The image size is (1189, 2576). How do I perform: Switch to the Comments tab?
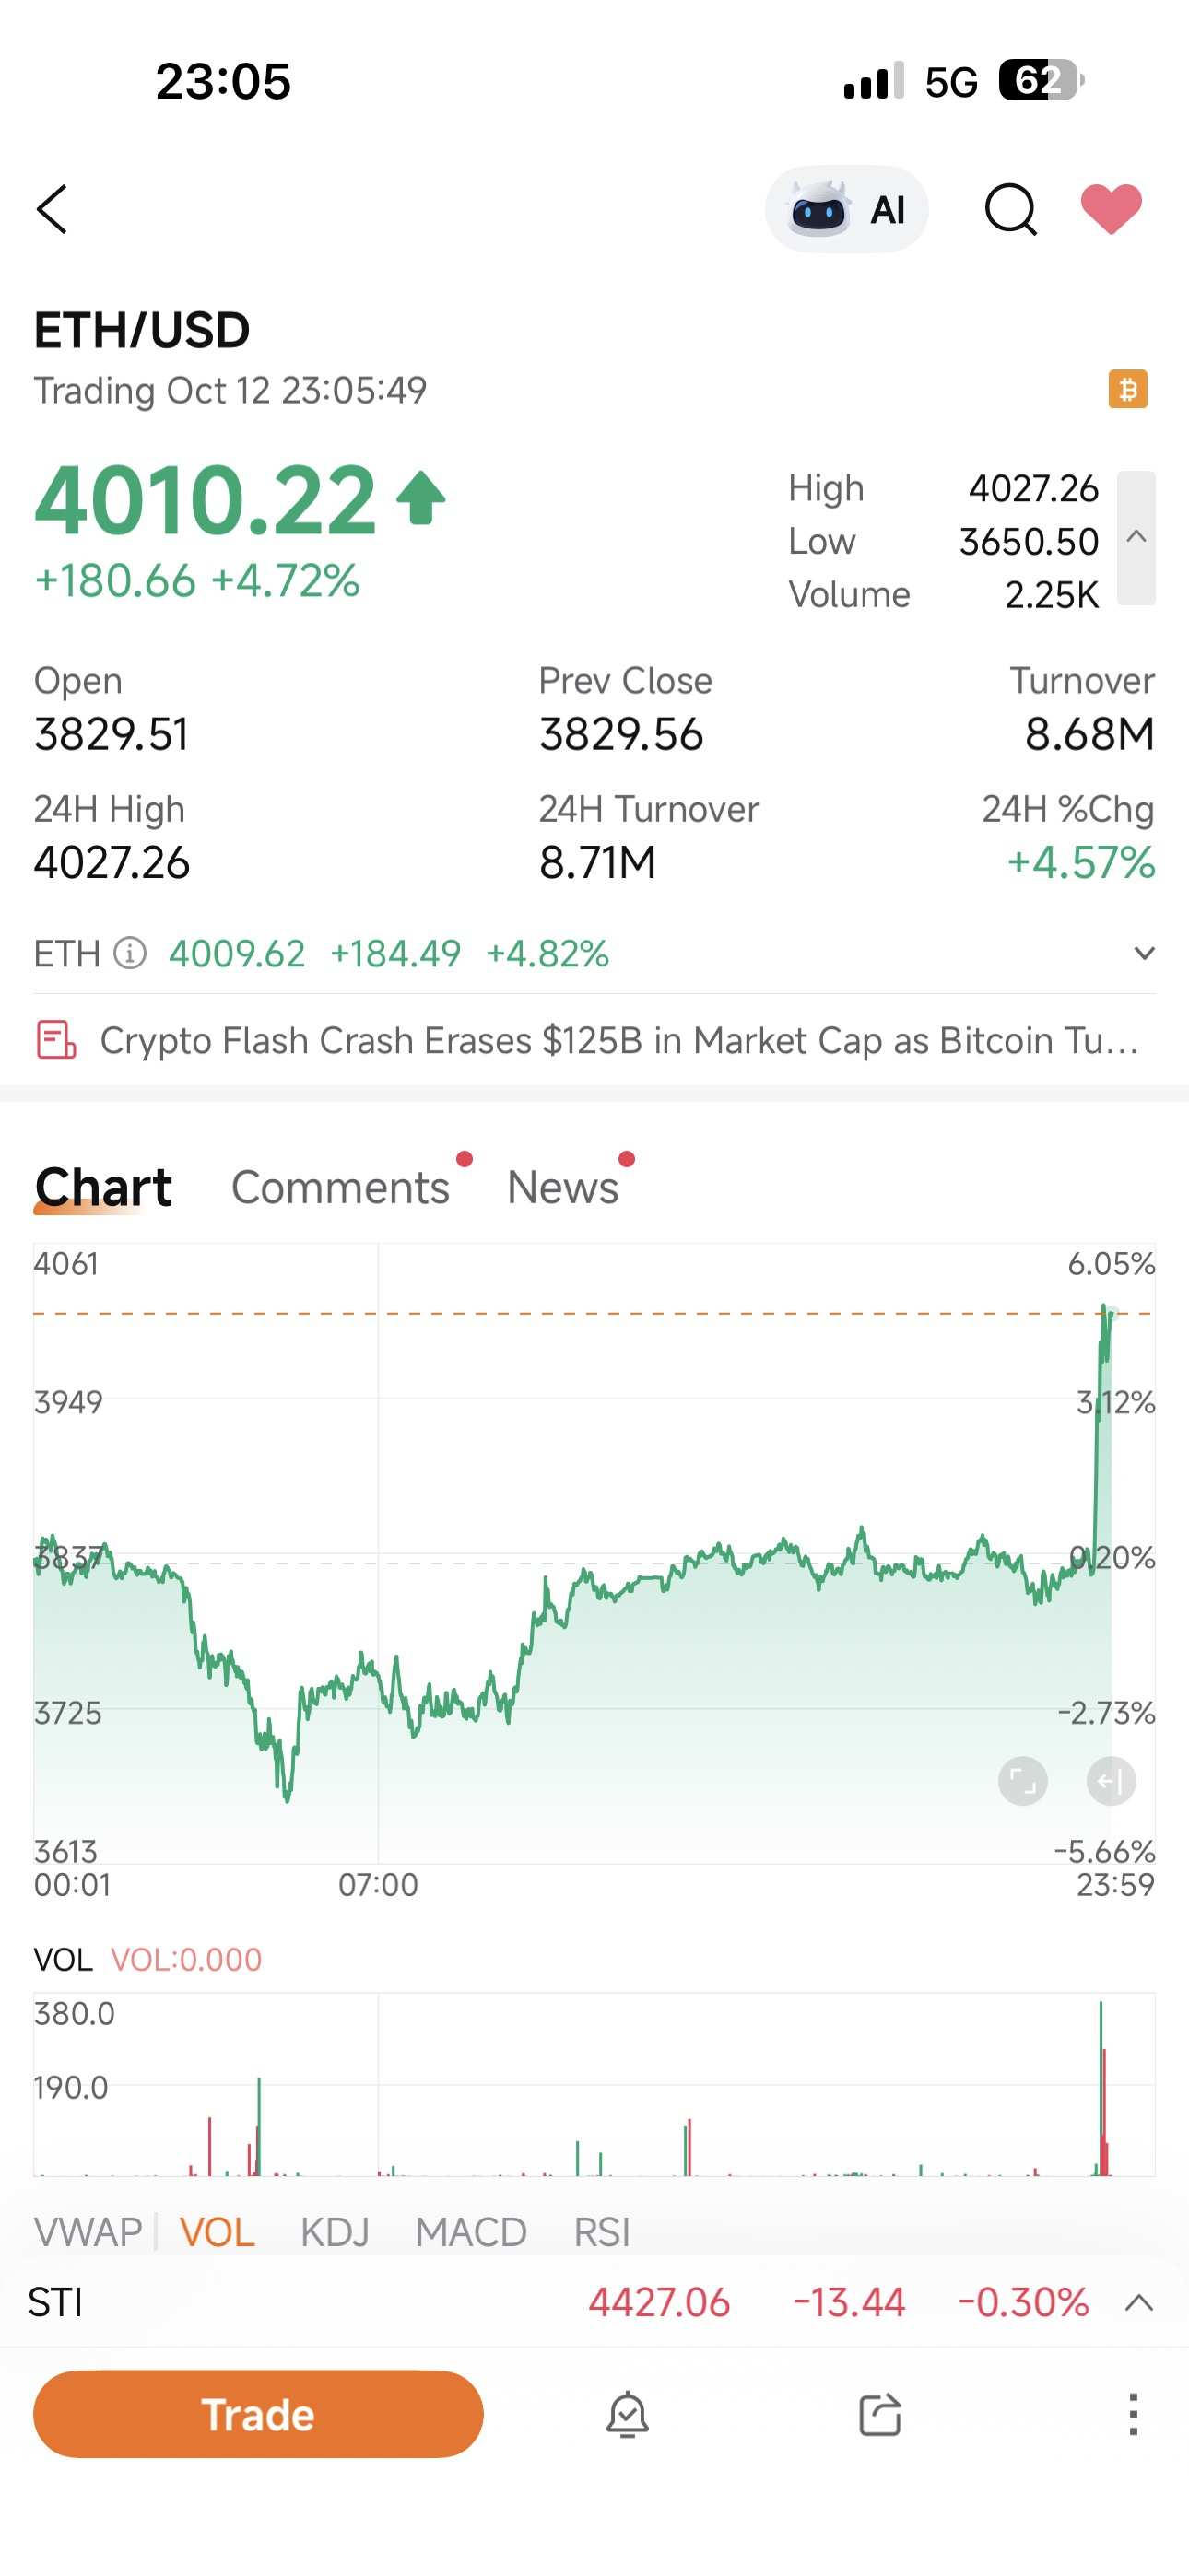click(x=340, y=1187)
